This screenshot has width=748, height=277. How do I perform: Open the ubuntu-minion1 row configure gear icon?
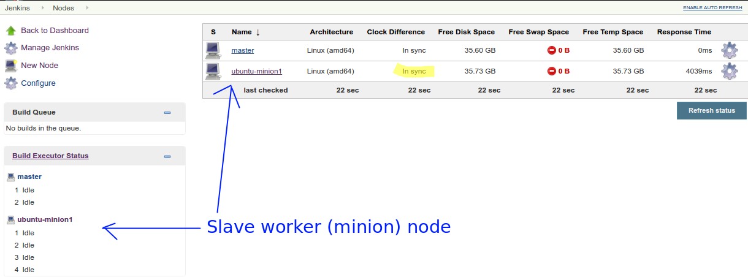(729, 71)
